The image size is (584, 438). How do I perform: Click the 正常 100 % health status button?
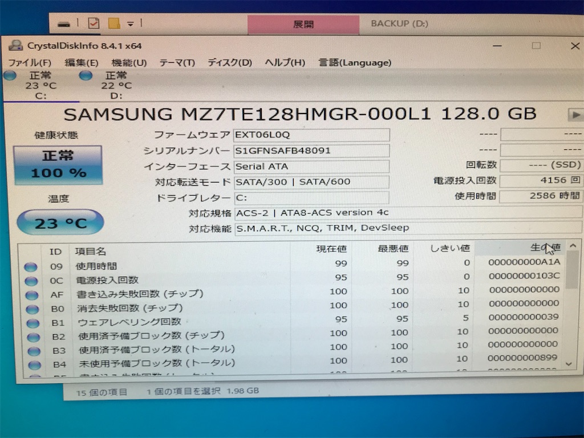coord(58,165)
